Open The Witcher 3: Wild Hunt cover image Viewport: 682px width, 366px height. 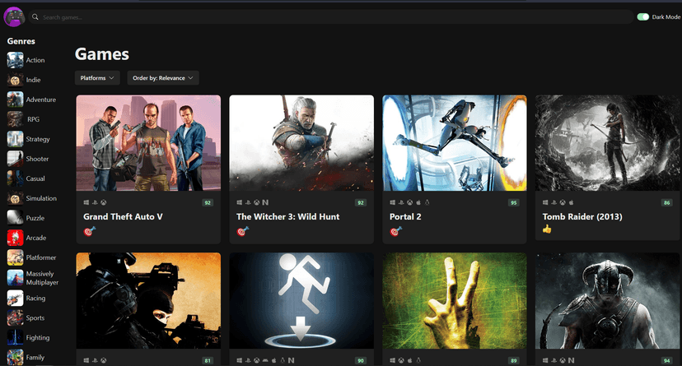coord(301,143)
